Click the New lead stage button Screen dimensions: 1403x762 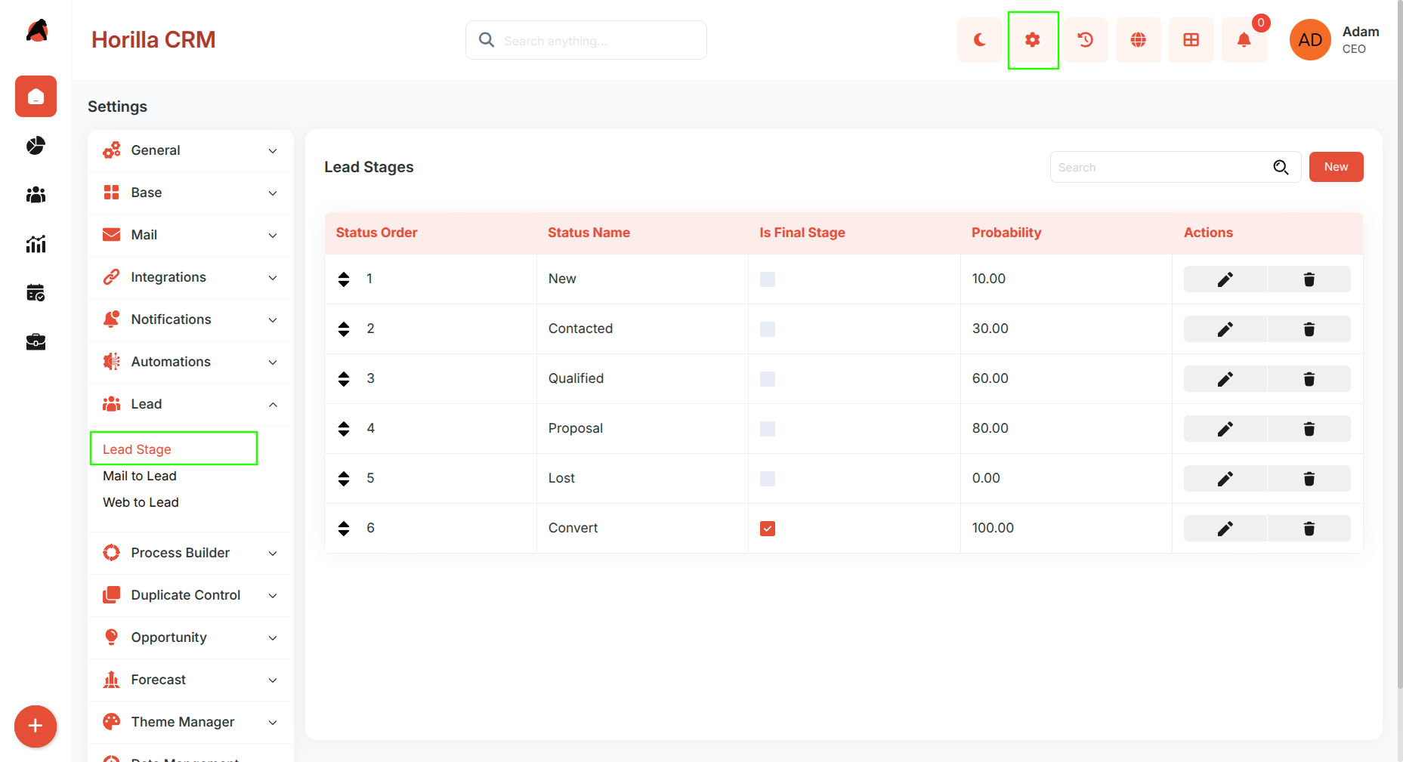click(1336, 167)
